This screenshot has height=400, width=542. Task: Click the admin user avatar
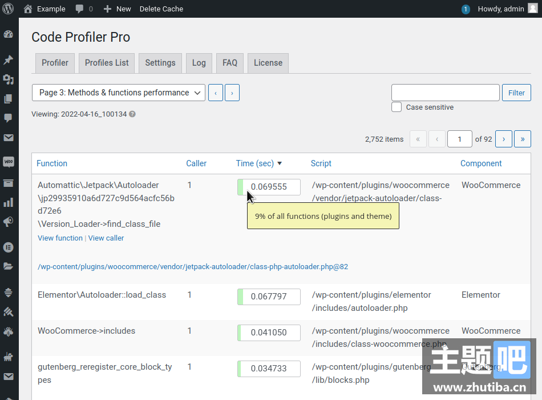point(533,9)
